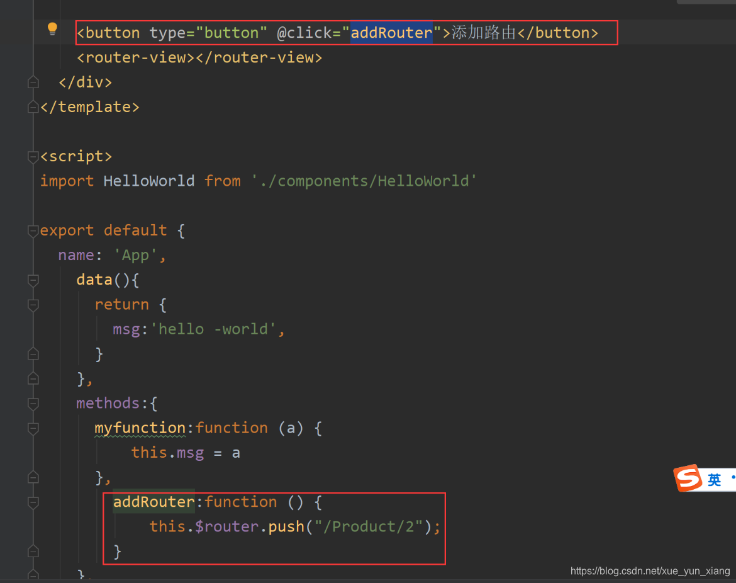Click the <script> opening tag
This screenshot has height=583, width=736.
pos(76,156)
